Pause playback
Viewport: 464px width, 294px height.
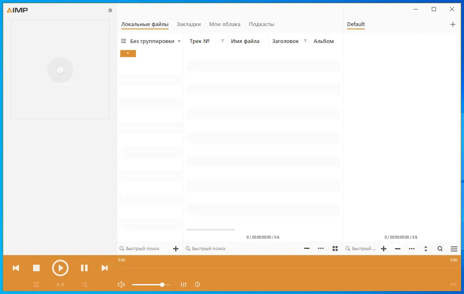click(84, 268)
